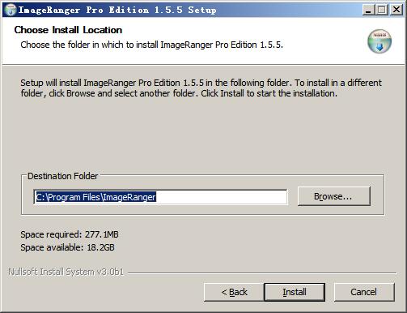Click the separator line beside Nullsoft branding
This screenshot has height=313, width=407.
(262, 273)
